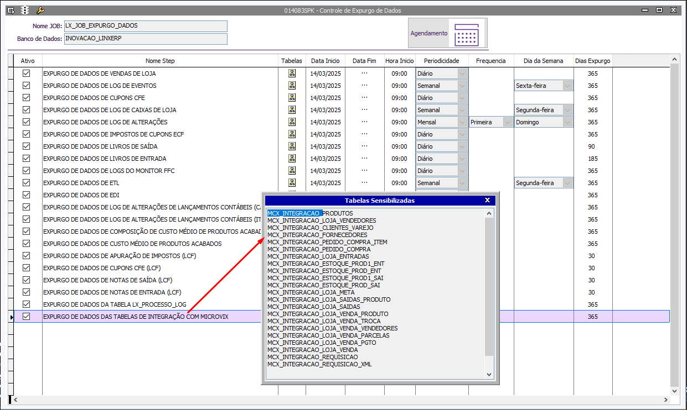Image resolution: width=687 pixels, height=410 pixels.
Task: Open Sexta-feira Dia da Semana dropdown
Action: (x=567, y=86)
